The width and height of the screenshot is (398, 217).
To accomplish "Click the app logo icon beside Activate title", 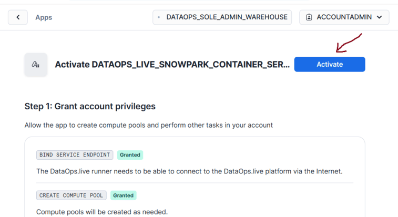I will 36,65.
